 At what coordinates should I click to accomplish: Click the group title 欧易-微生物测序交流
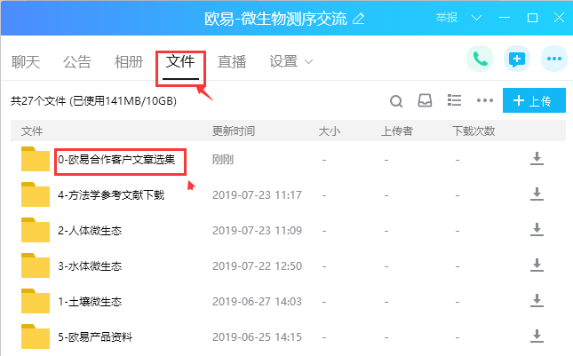click(275, 19)
